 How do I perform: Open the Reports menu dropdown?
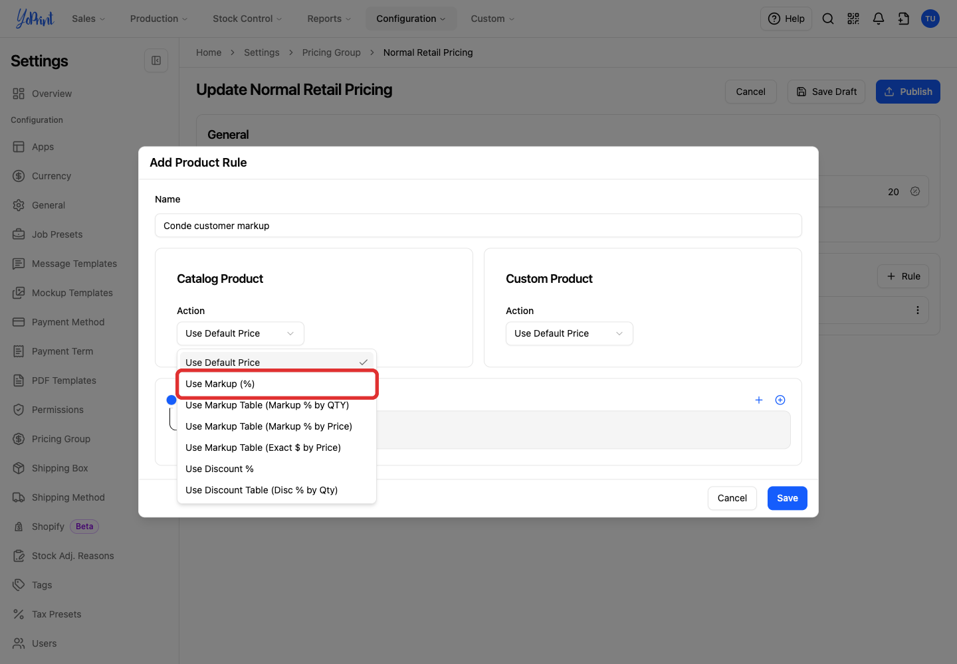coord(329,19)
